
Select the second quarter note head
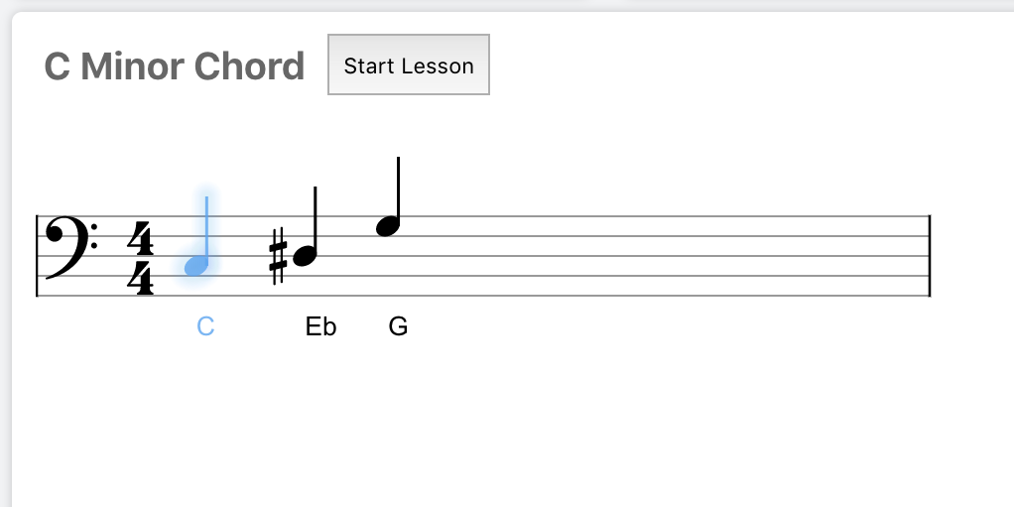pyautogui.click(x=306, y=256)
